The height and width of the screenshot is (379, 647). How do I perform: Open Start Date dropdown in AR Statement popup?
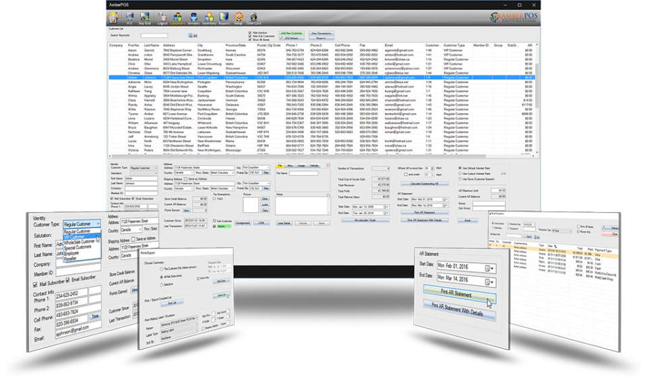tap(492, 269)
